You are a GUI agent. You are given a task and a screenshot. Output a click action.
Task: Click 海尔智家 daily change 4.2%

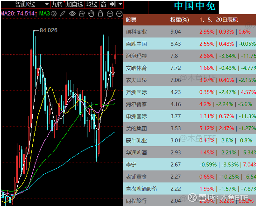[205, 104]
